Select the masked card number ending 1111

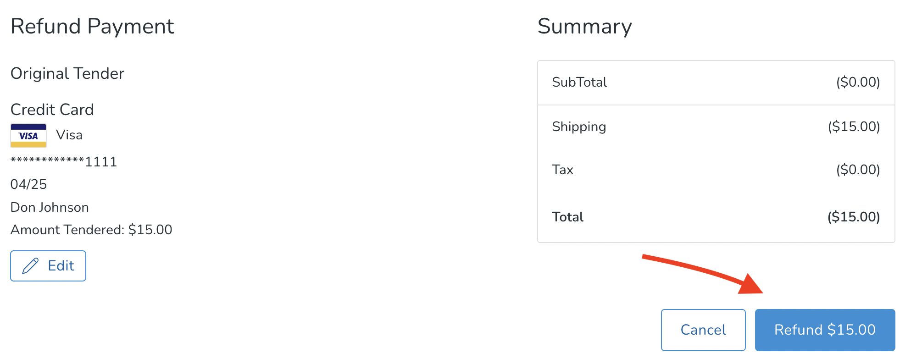64,161
